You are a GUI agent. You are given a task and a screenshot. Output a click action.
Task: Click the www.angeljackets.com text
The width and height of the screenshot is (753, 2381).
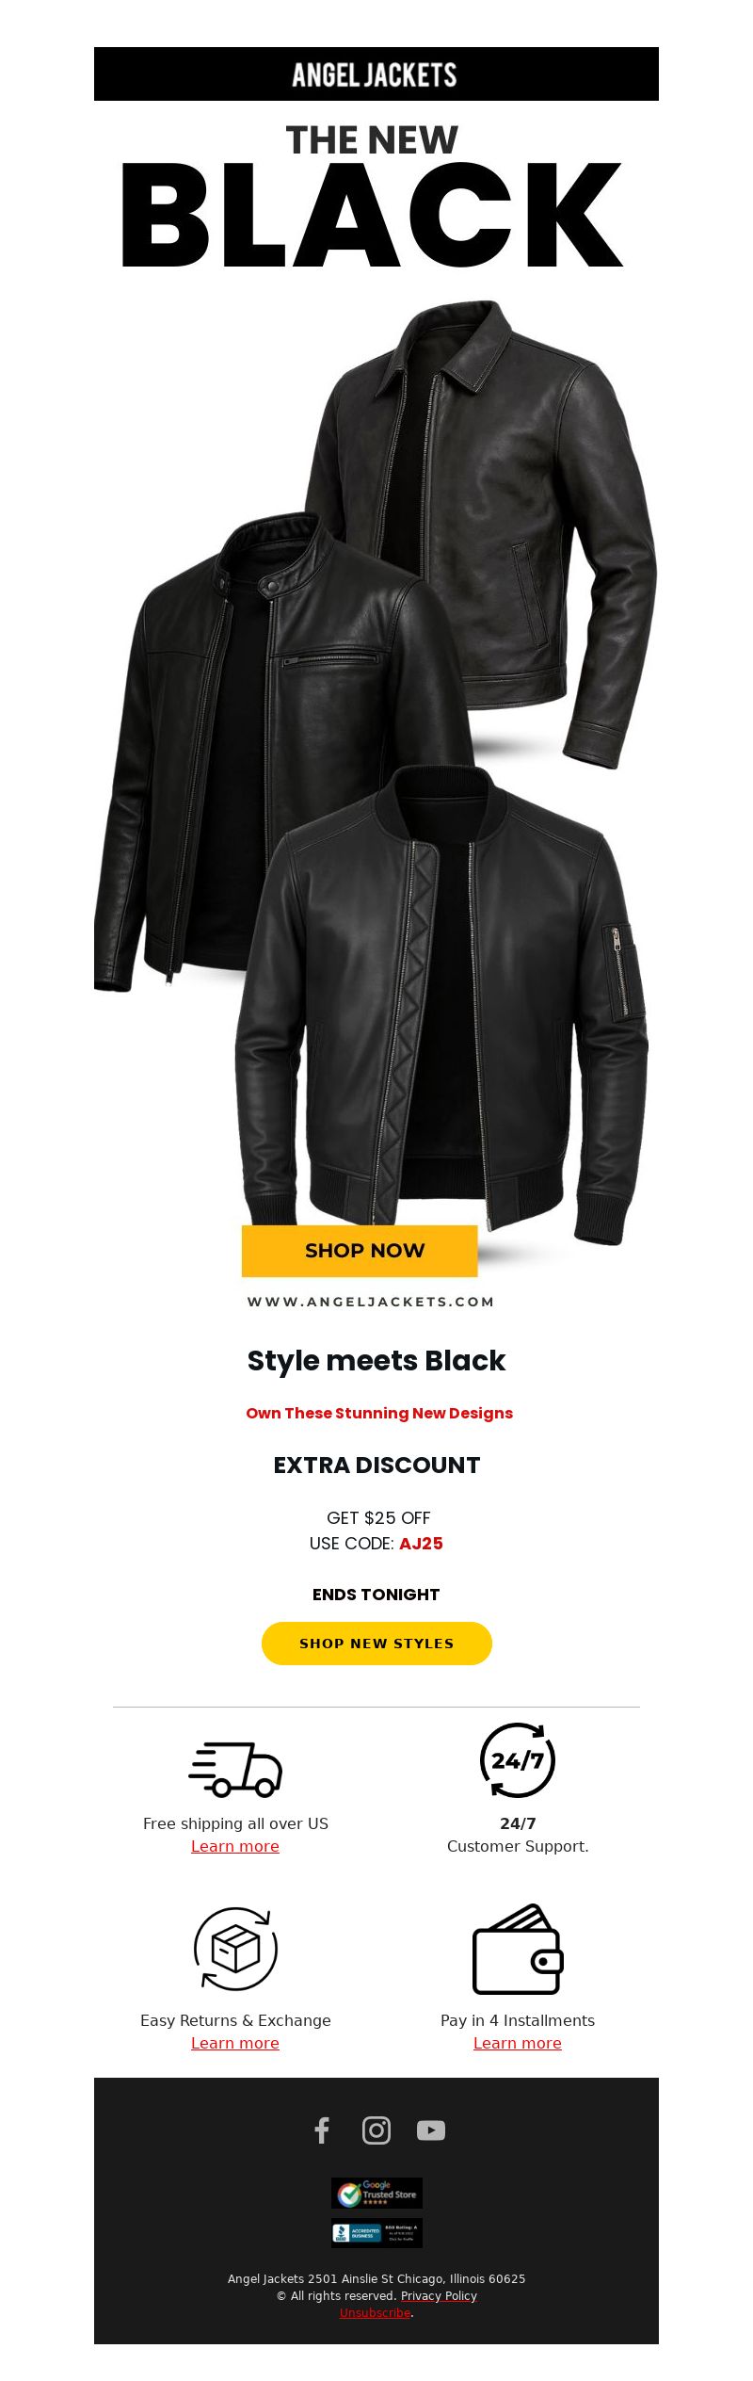tap(371, 1302)
